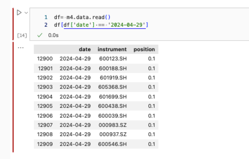Click the date column header

pos(85,49)
